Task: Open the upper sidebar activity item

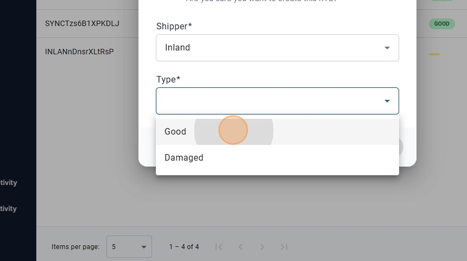Action: pos(9,183)
